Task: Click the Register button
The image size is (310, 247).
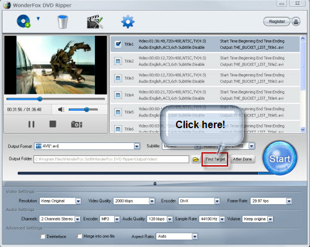Action: pos(277,22)
